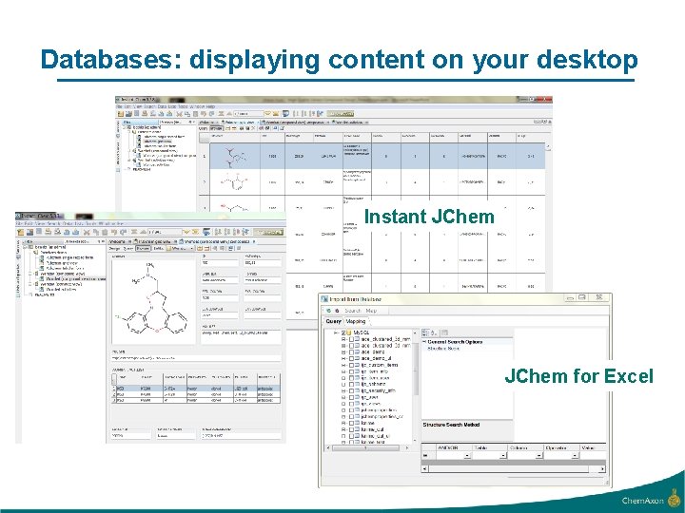
Task: Click Cut scissors icon in back Instant JChem toolbar
Action: 179,114
